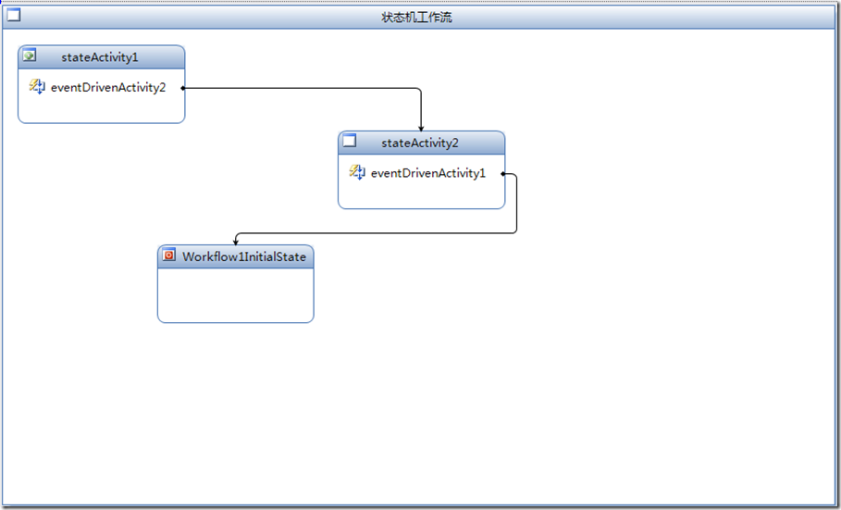Select the stateActivity1 title text

(x=100, y=57)
